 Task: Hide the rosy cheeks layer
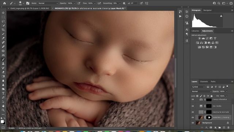tap(193, 99)
